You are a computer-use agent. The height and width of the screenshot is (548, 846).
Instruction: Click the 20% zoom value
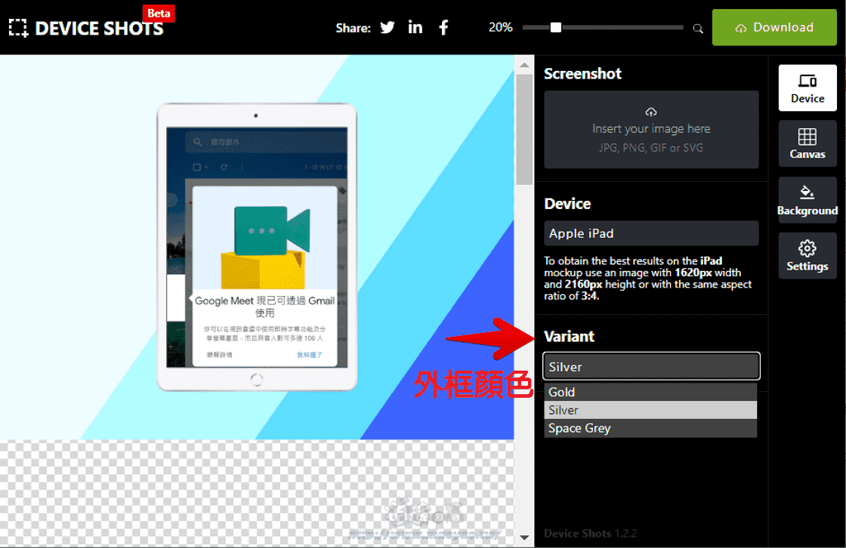500,27
